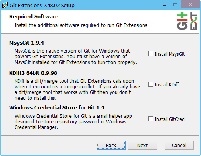Check the Install GitCred option
Screen dimensions: 201x156
151,119
